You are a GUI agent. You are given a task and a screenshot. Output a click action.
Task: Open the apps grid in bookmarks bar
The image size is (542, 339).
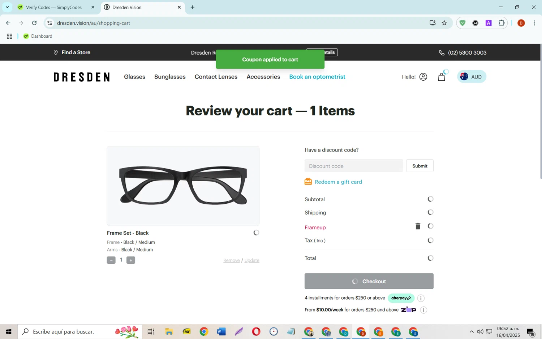coord(9,36)
